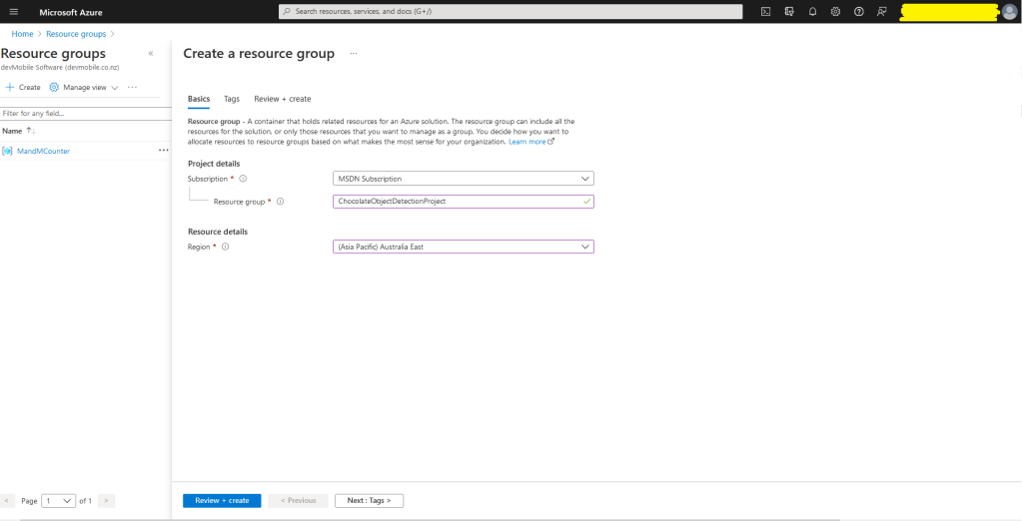Open the Azure portal hamburger menu
1022x521 pixels.
click(x=14, y=12)
